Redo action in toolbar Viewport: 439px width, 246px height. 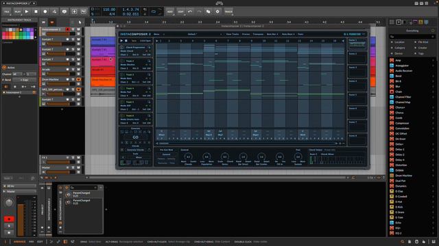click(x=199, y=12)
